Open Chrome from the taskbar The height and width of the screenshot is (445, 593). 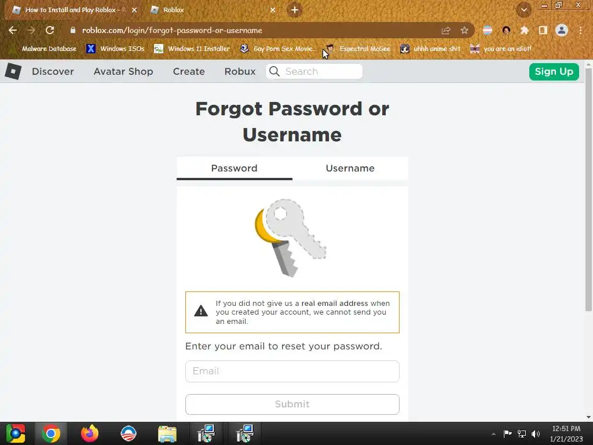pyautogui.click(x=51, y=433)
